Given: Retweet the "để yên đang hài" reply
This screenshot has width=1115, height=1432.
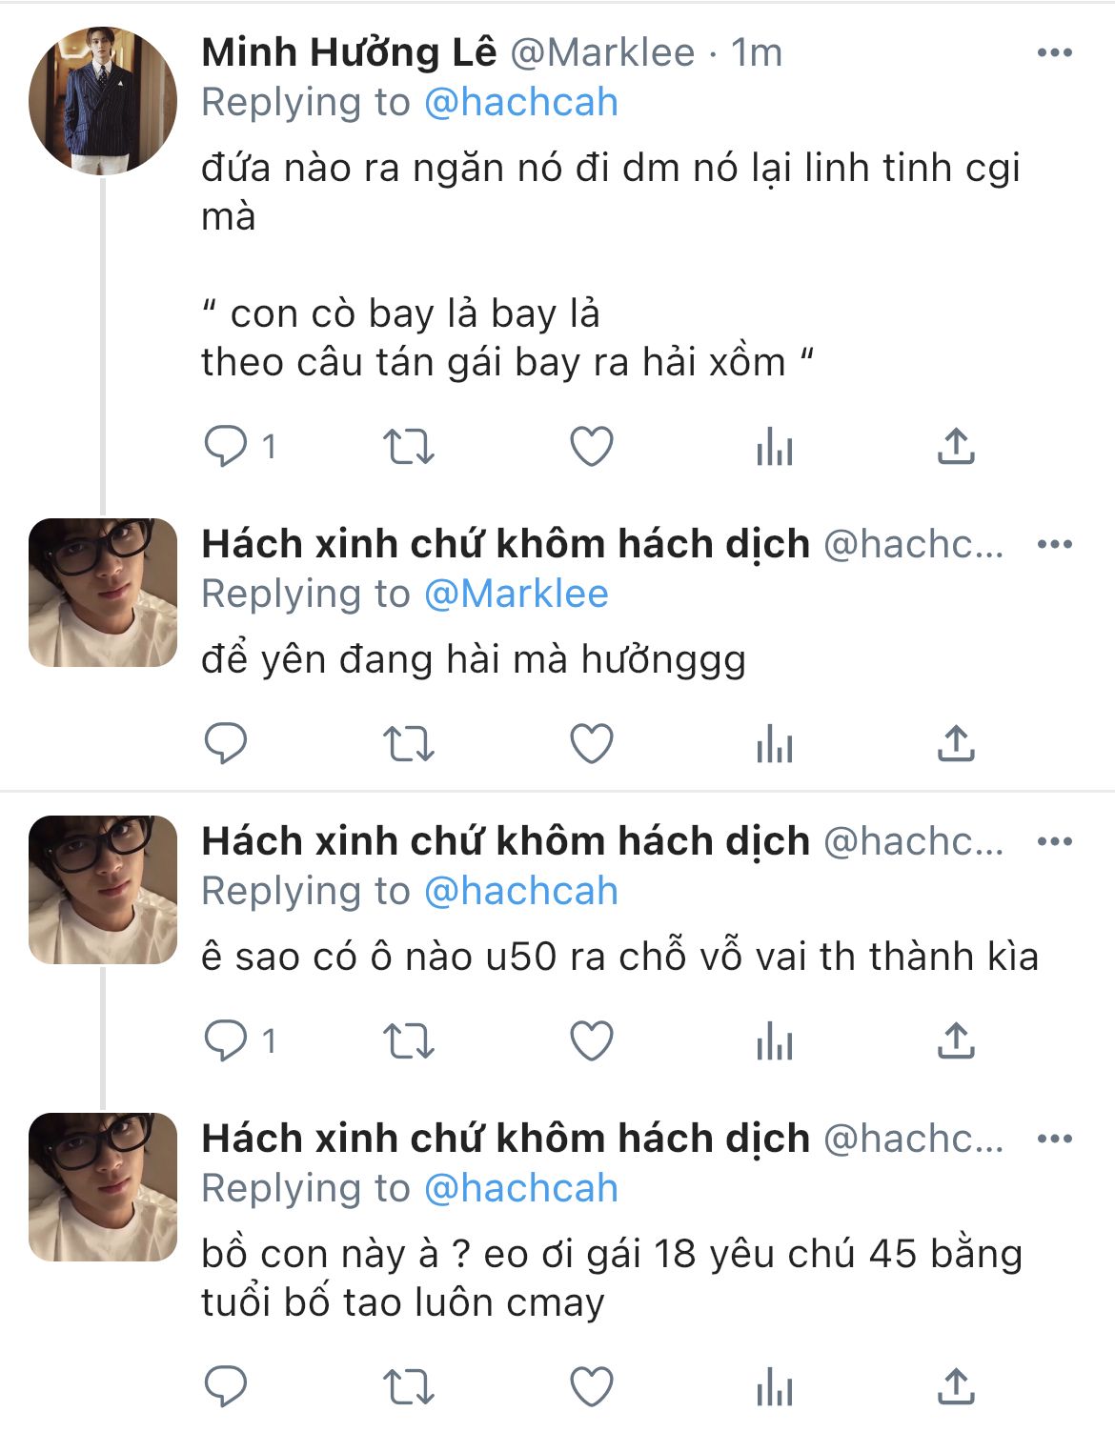Looking at the screenshot, I should [408, 743].
